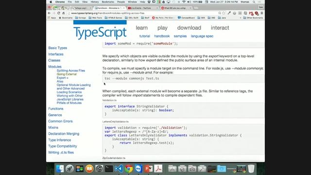Screen dimensions: 311x175
Task: Open the ConceptBoard bookmark
Action: click(x=186, y=17)
